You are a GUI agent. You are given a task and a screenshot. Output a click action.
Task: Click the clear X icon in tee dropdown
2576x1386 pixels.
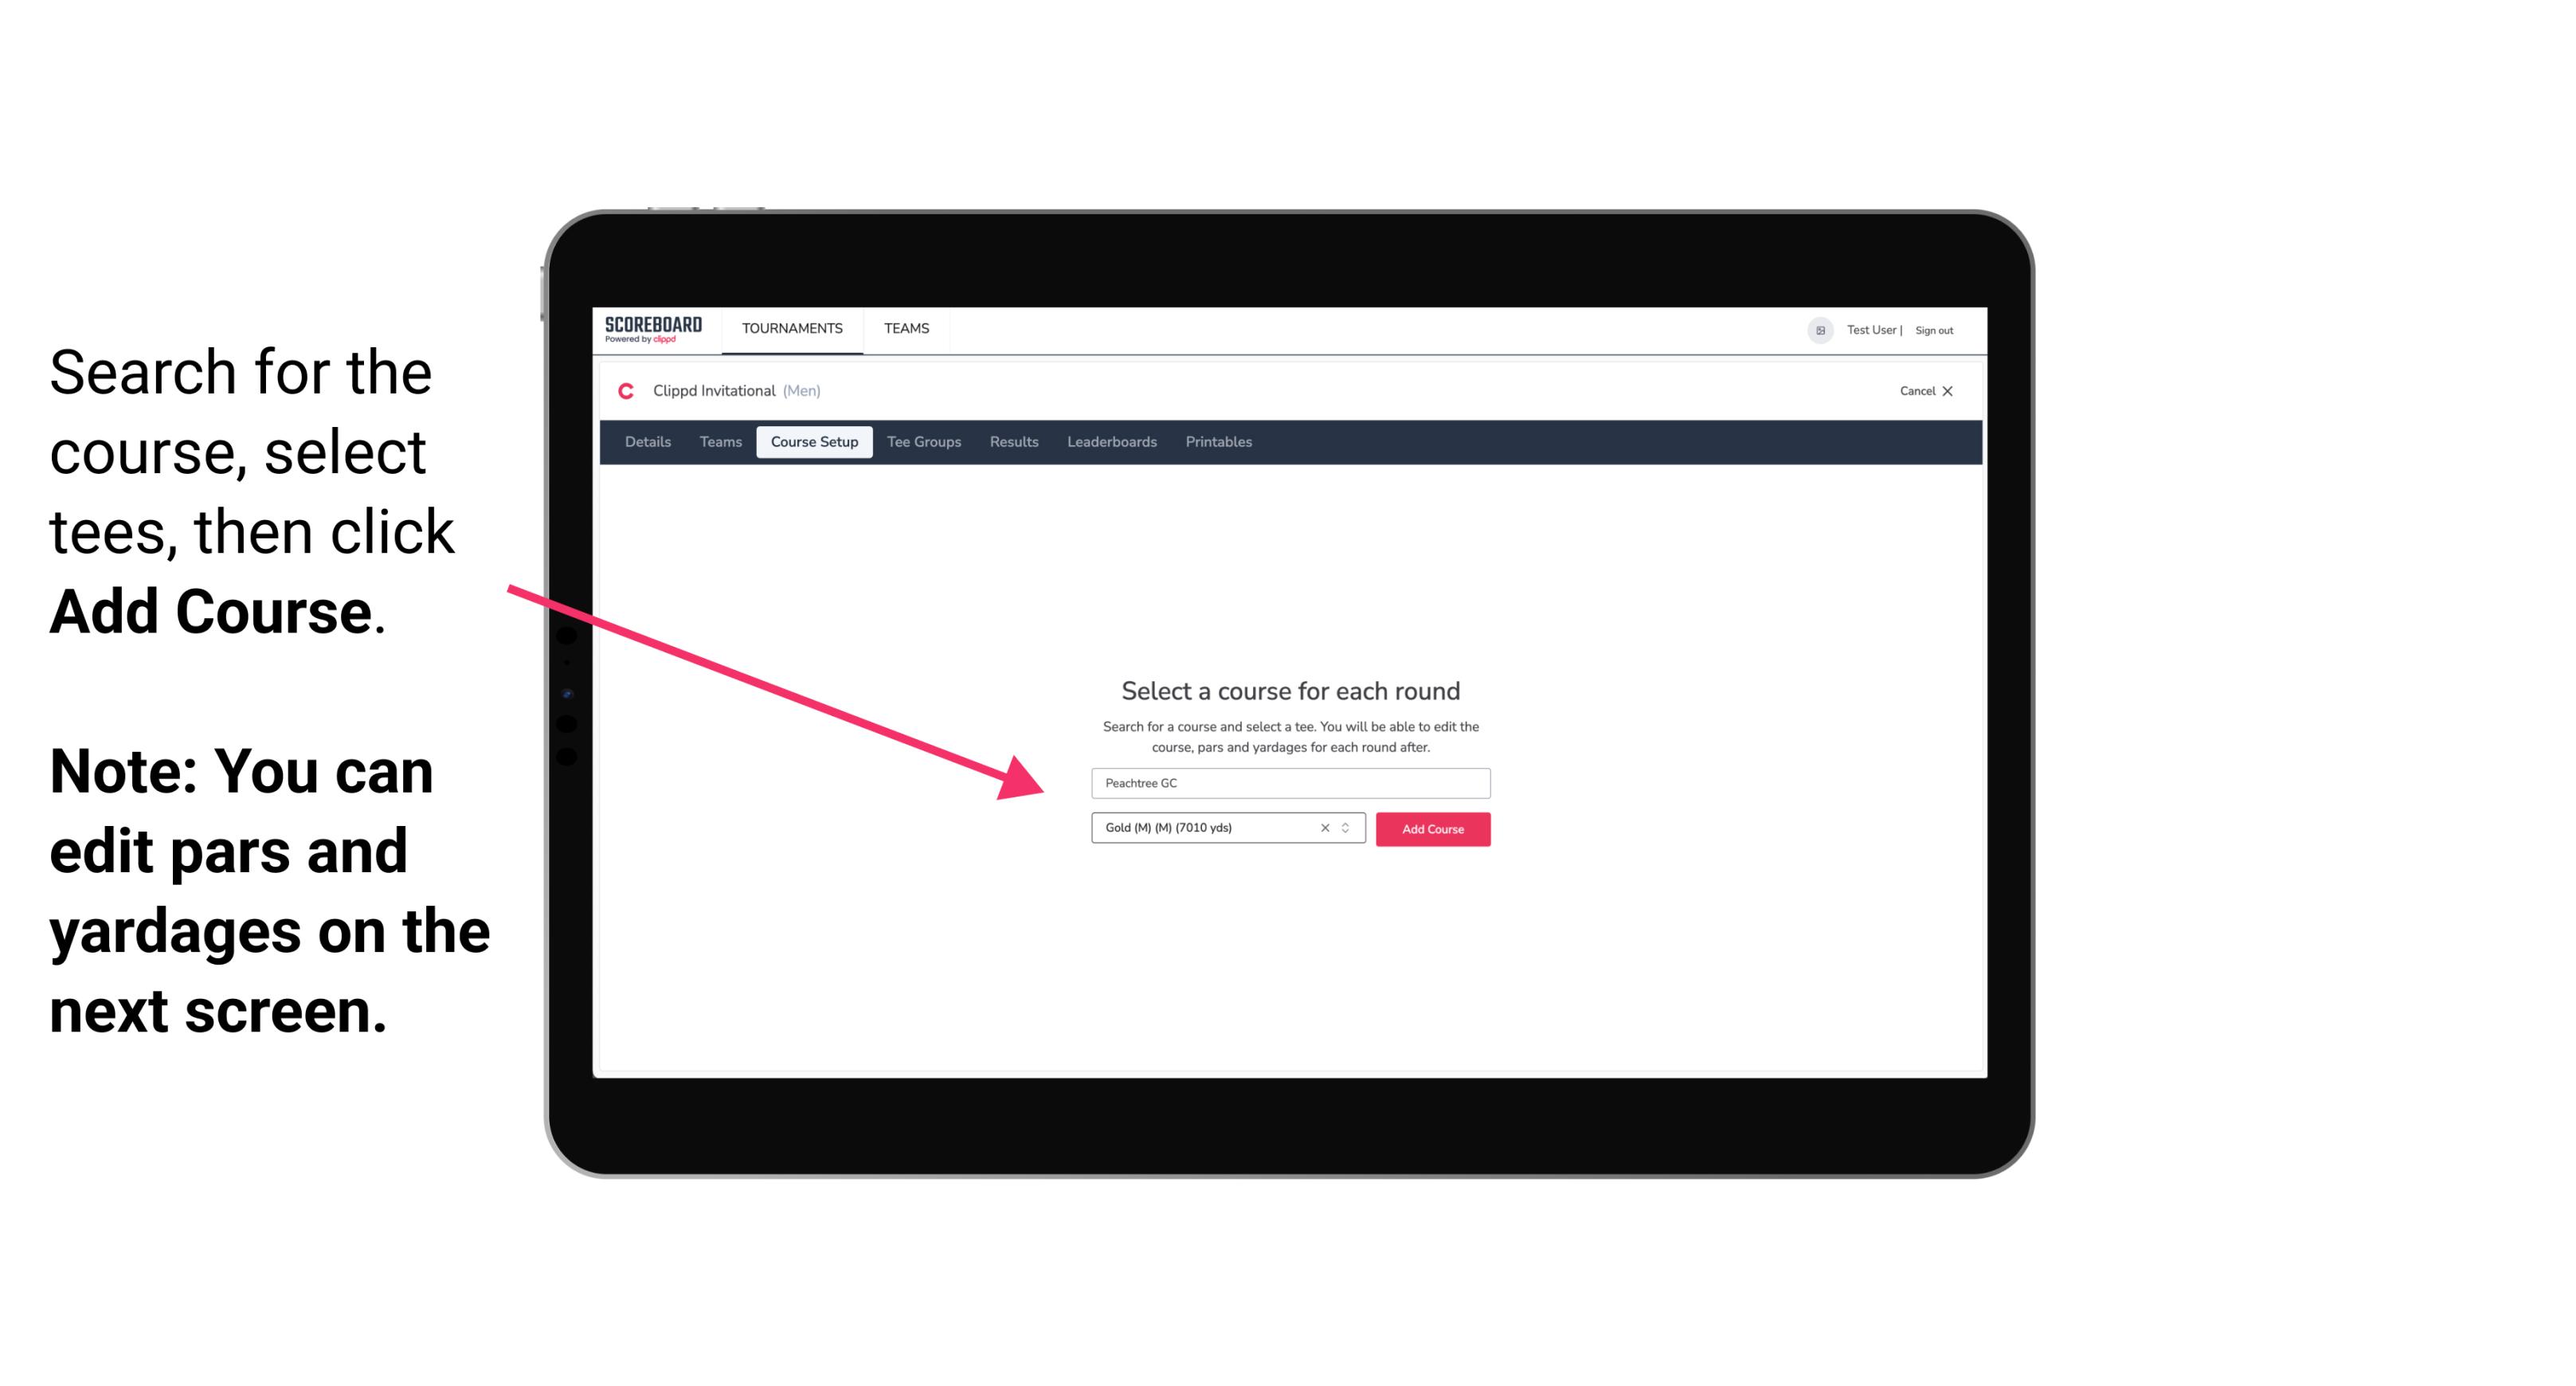tap(1322, 829)
